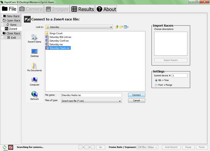The height and width of the screenshot is (151, 210).
Task: Click the Create New Folder icon
Action: [121, 27]
